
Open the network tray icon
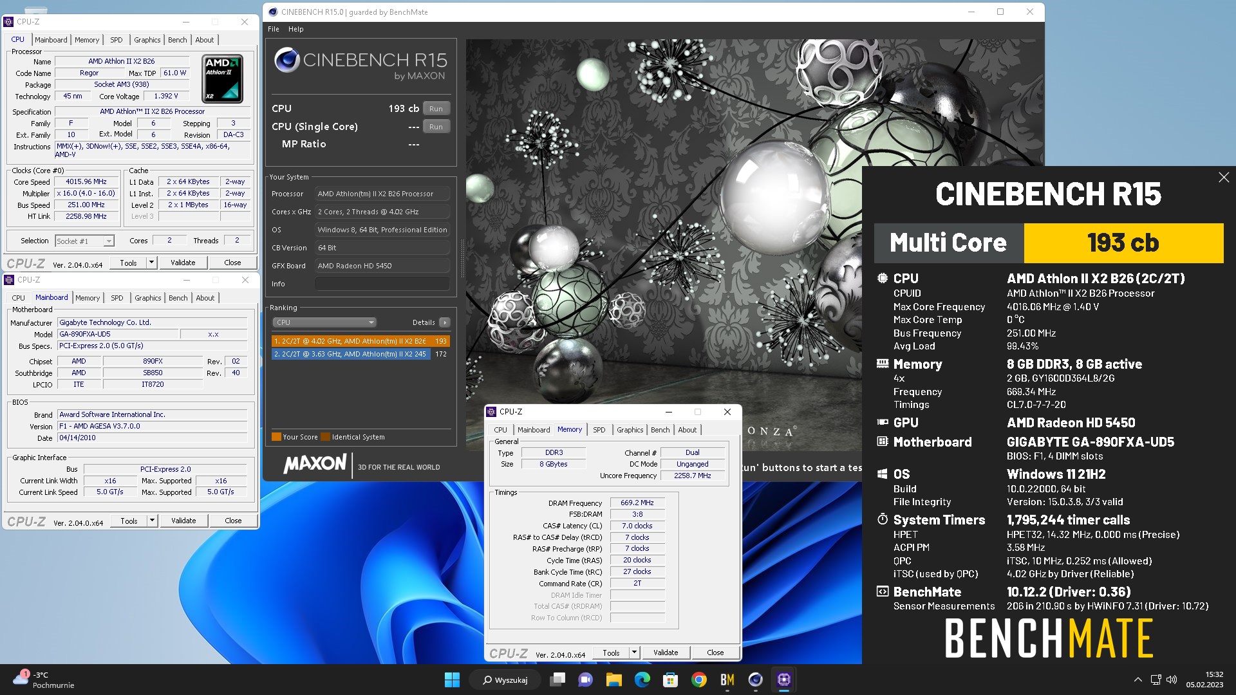[1156, 680]
